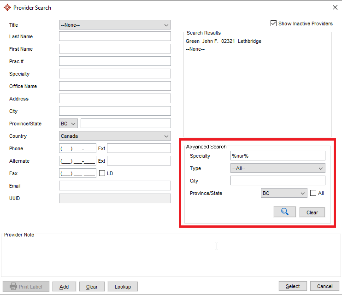
Task: Open the Advanced Search Province/State dropdown
Action: (x=283, y=193)
